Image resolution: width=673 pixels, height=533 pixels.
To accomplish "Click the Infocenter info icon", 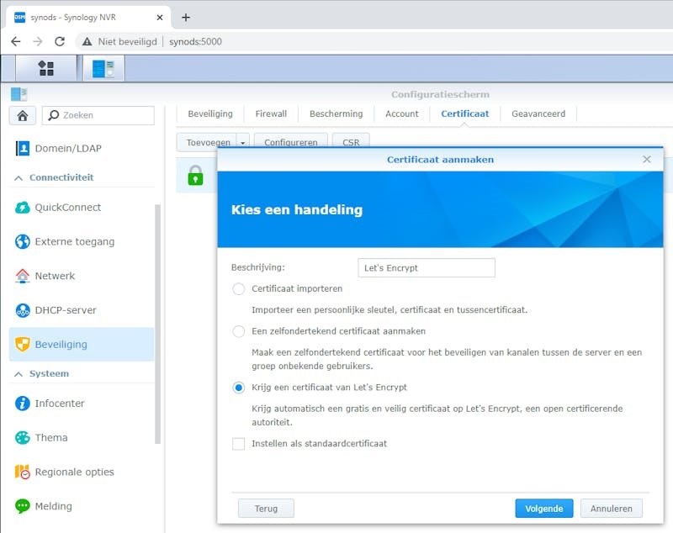I will tap(23, 403).
